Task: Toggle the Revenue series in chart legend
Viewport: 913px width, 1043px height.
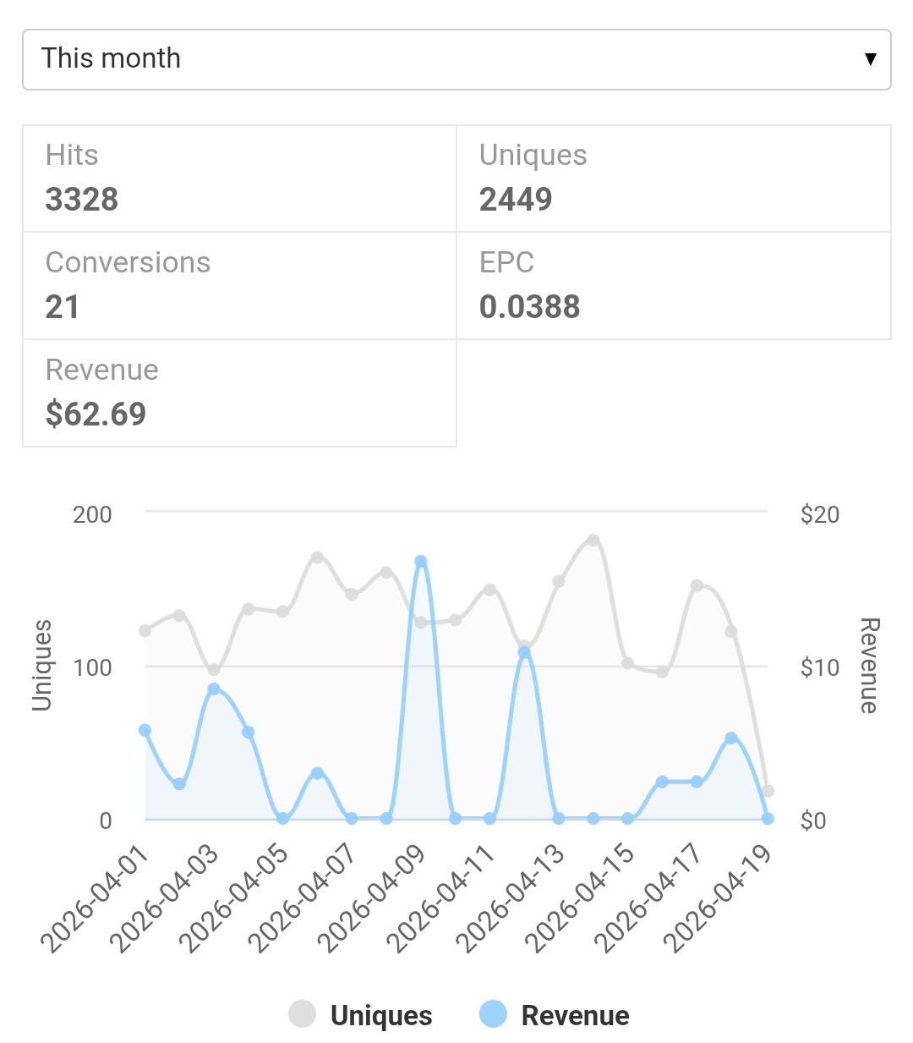Action: pyautogui.click(x=575, y=1015)
